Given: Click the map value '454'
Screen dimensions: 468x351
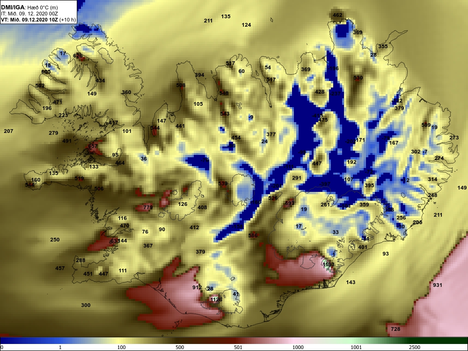Looking at the screenshot, I should [236, 138].
